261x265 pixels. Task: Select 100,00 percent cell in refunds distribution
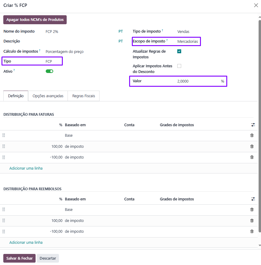57,220
